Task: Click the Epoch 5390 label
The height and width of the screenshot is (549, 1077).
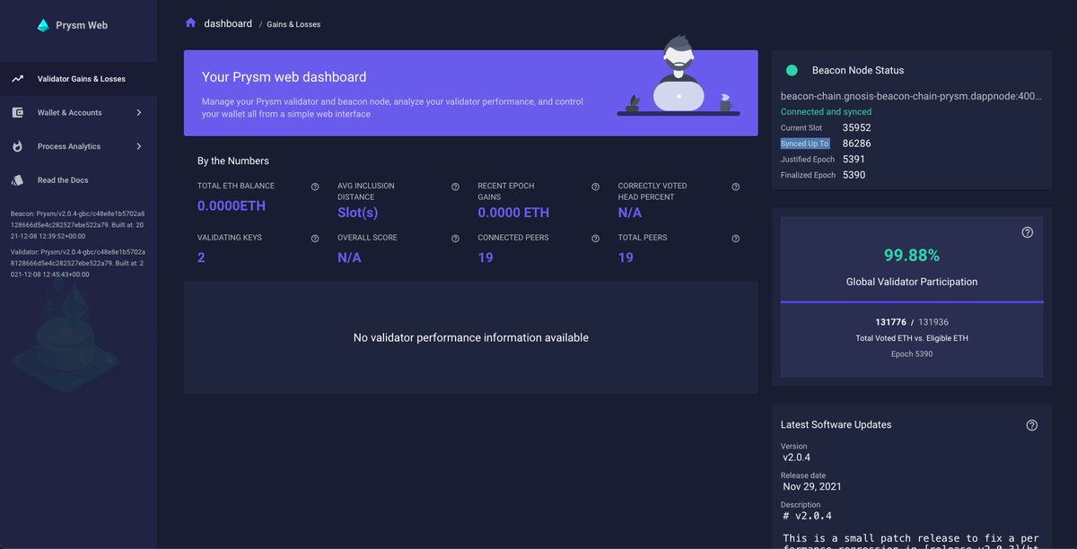Action: (x=912, y=354)
